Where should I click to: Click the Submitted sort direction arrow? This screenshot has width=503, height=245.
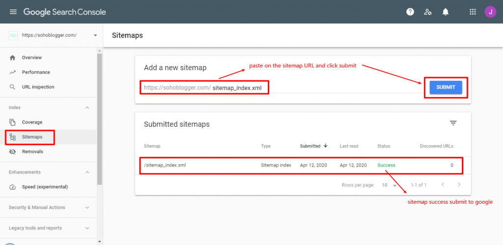coord(326,146)
